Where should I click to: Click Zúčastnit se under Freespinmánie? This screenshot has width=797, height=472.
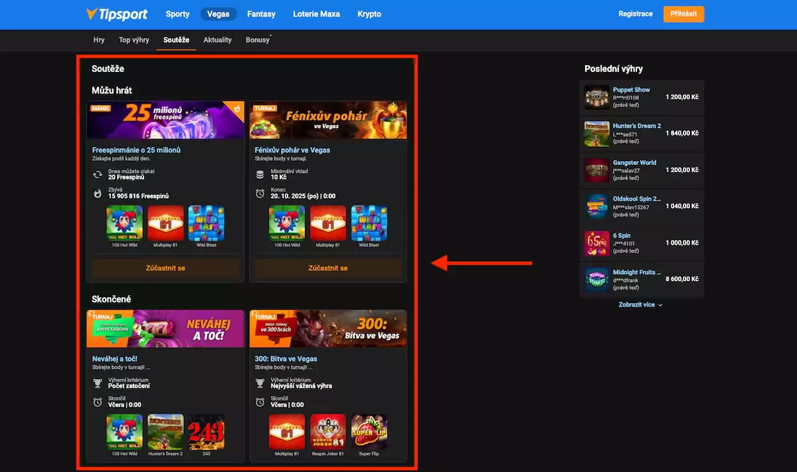pyautogui.click(x=165, y=268)
